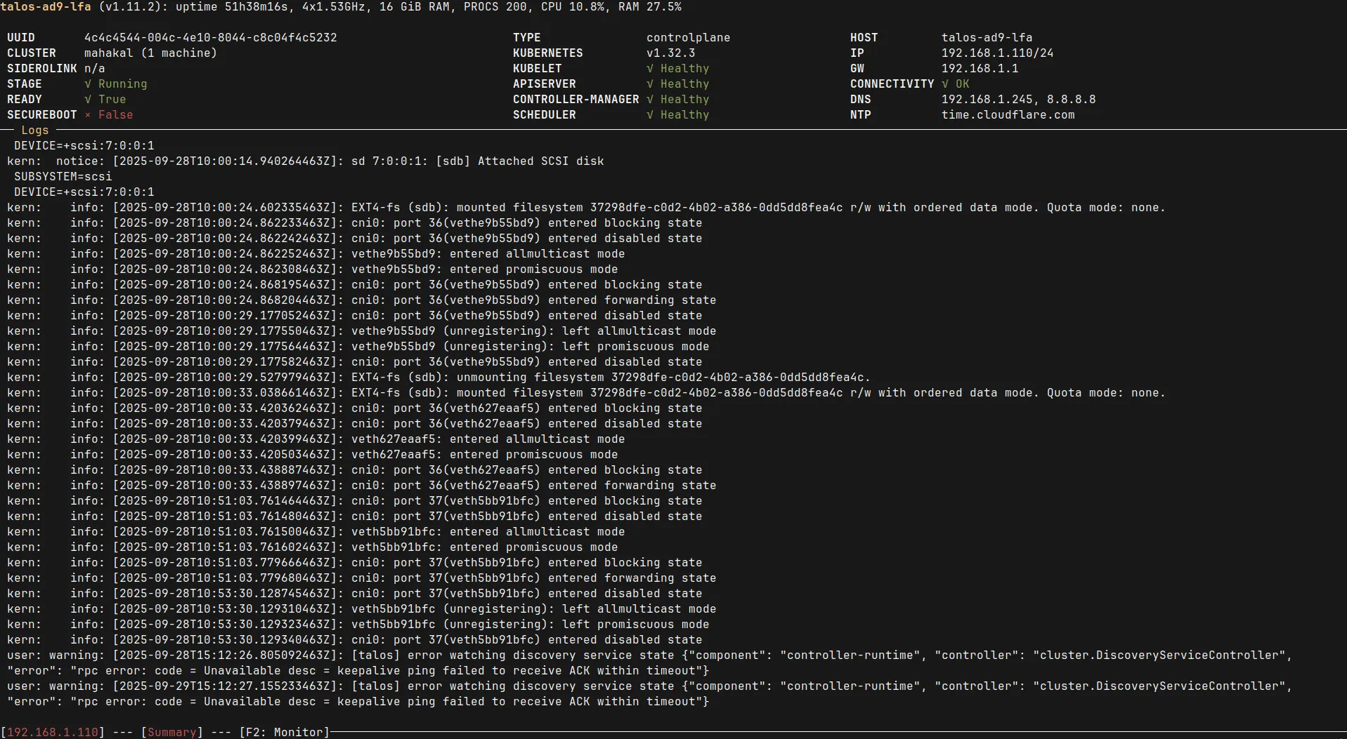The width and height of the screenshot is (1347, 739).
Task: Click the Logs section header
Action: [x=34, y=131]
